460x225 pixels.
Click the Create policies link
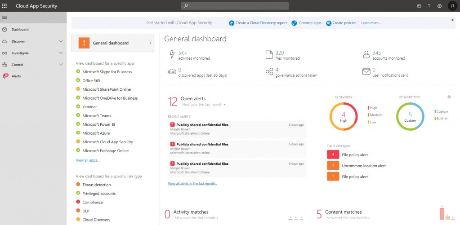pyautogui.click(x=344, y=23)
